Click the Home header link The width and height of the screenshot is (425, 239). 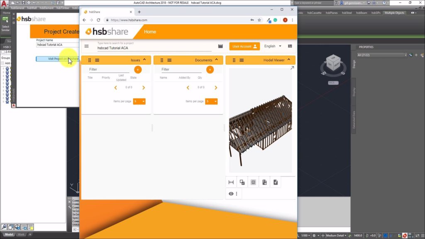tap(150, 31)
